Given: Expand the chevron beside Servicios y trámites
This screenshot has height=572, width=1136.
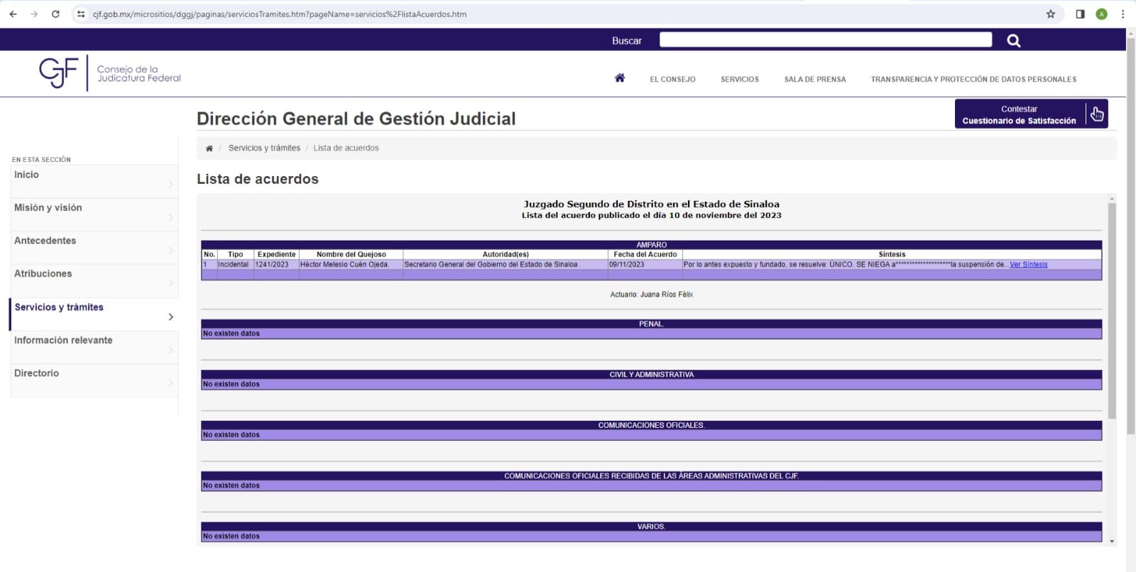Looking at the screenshot, I should (171, 317).
